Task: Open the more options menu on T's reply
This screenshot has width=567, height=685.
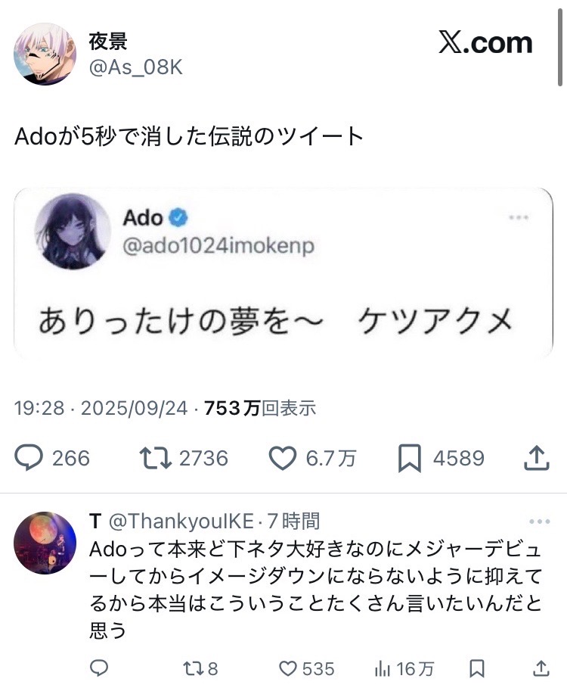Action: click(540, 522)
